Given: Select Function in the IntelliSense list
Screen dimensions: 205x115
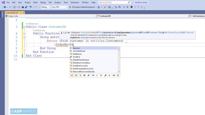Looking at the screenshot, I should click(94, 48).
